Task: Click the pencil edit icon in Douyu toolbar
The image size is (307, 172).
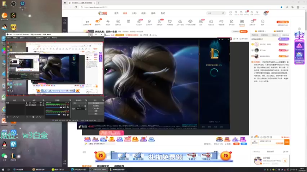Action: tap(232, 21)
